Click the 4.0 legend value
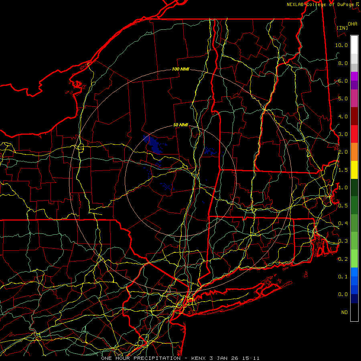The height and width of the screenshot is (361, 361). click(343, 116)
